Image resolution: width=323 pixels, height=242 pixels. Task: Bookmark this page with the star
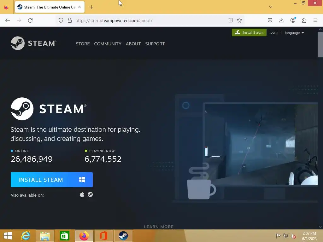tap(239, 20)
